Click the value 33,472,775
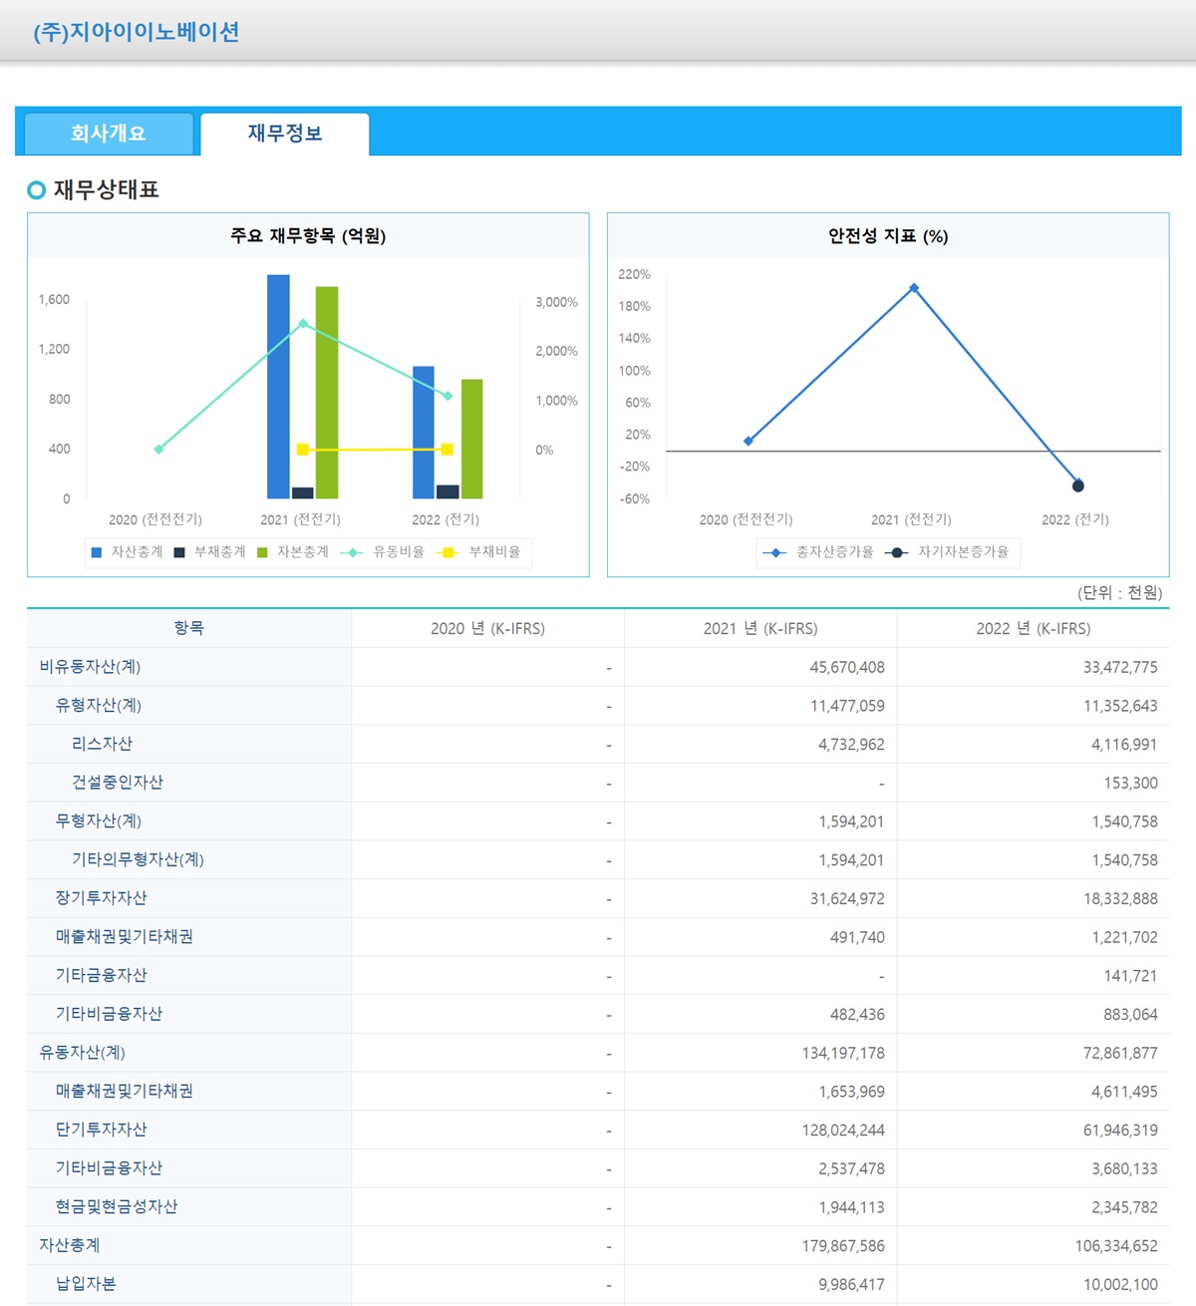This screenshot has width=1196, height=1306. [1120, 667]
